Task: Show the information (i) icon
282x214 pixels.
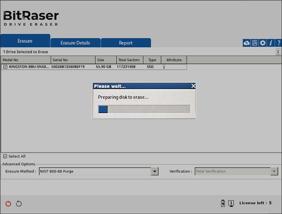Action: pos(270,43)
